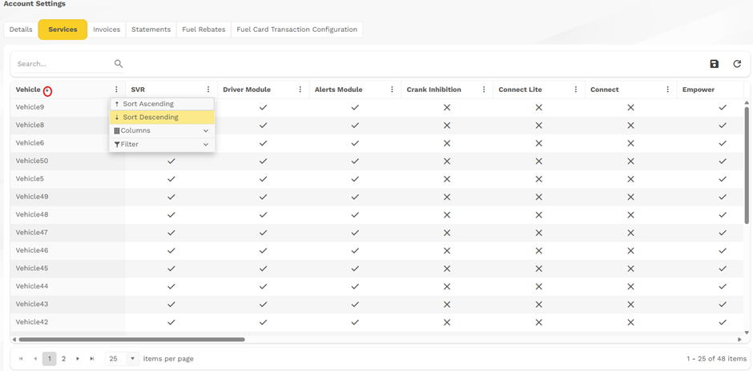Open the Statements tab
The width and height of the screenshot is (753, 371).
(x=151, y=30)
